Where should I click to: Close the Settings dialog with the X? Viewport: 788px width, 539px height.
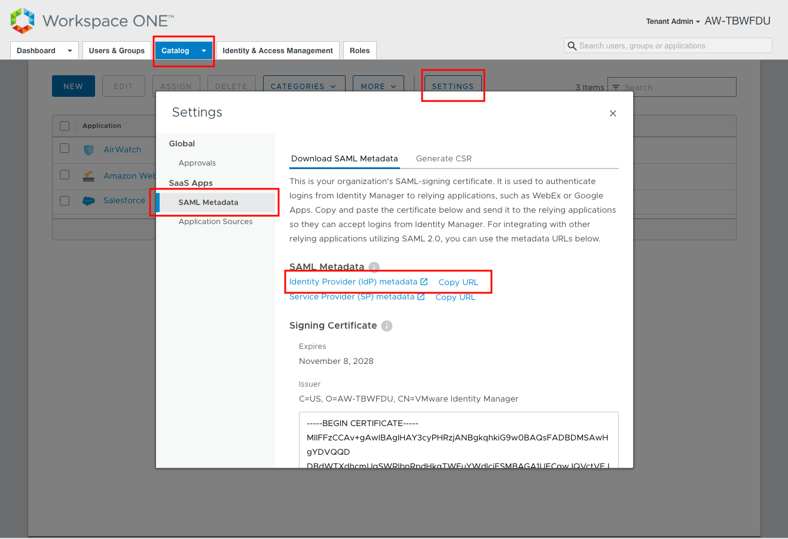[x=613, y=114]
